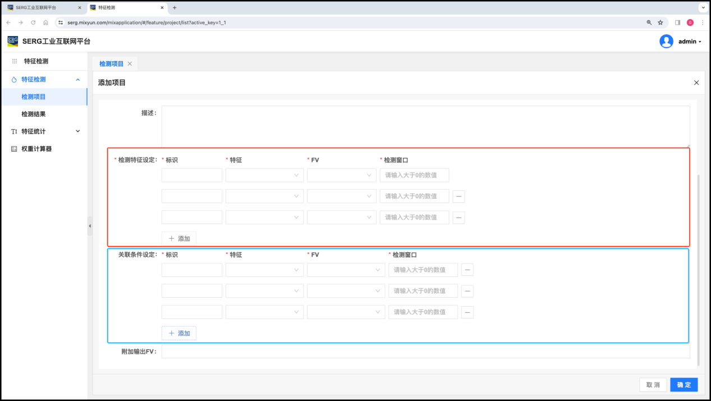Click the browser reload page icon
This screenshot has height=401, width=711.
pyautogui.click(x=33, y=22)
